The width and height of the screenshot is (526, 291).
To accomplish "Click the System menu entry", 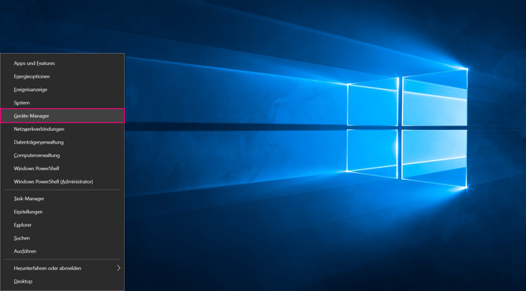I will [63, 103].
